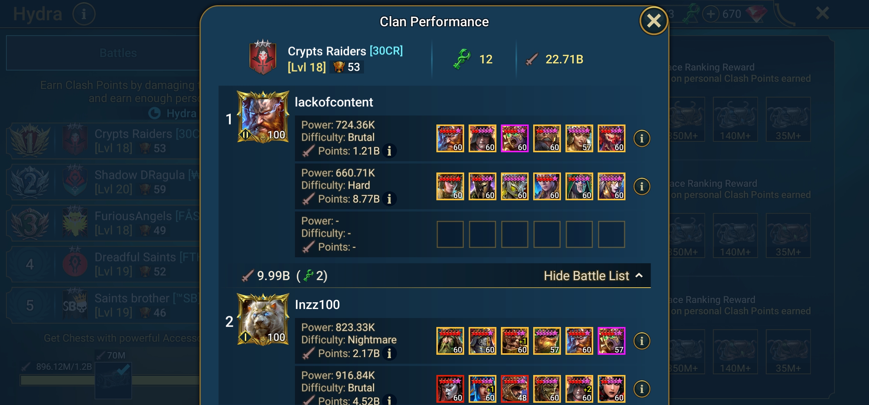Show info for Inzz100's Nightmare team
This screenshot has height=405, width=869.
coord(642,341)
